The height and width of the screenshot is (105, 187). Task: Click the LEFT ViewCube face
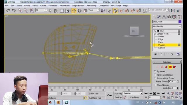[134, 31]
